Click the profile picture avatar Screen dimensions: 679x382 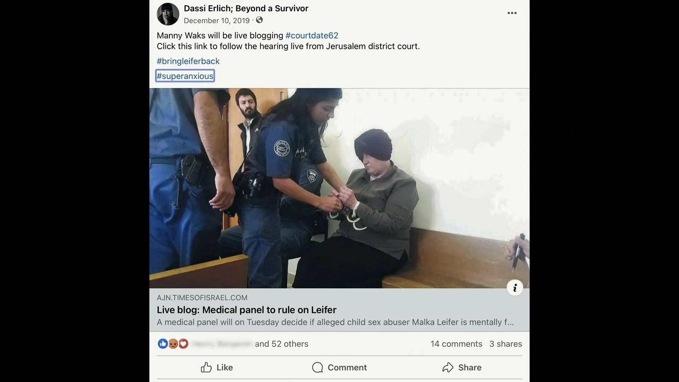(168, 14)
